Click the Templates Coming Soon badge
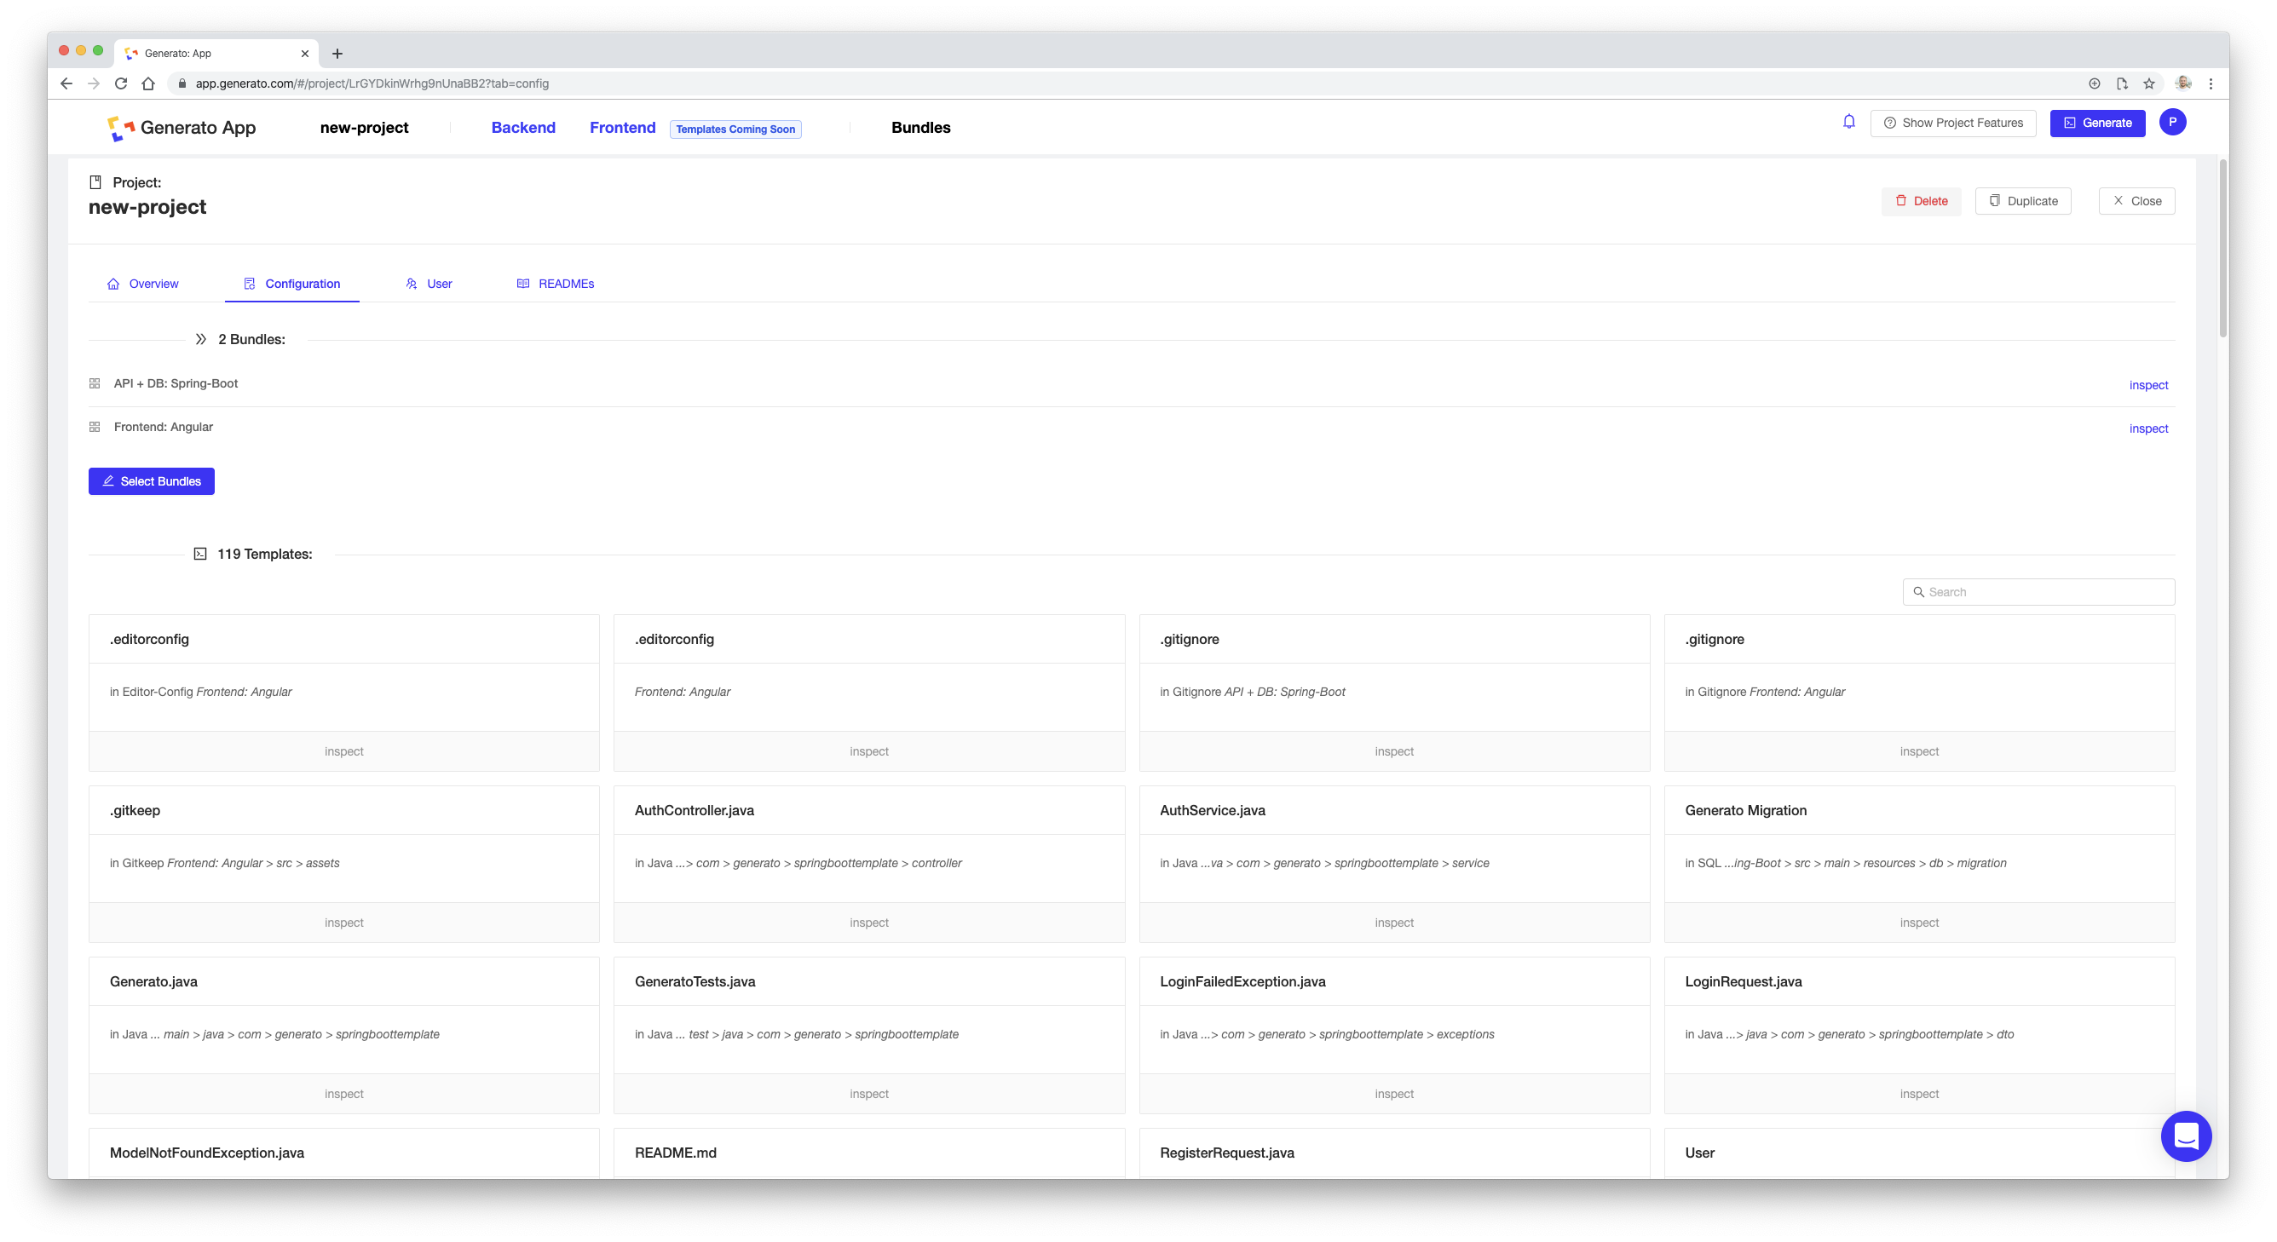The height and width of the screenshot is (1242, 2277). coord(735,129)
